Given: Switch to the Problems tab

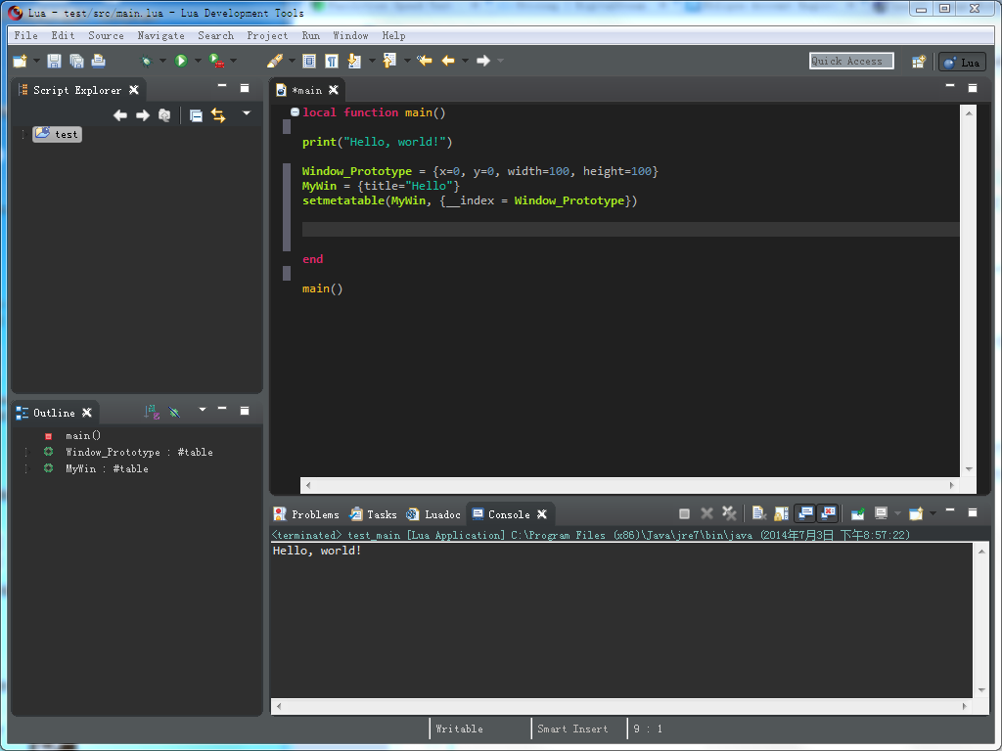Looking at the screenshot, I should [306, 514].
